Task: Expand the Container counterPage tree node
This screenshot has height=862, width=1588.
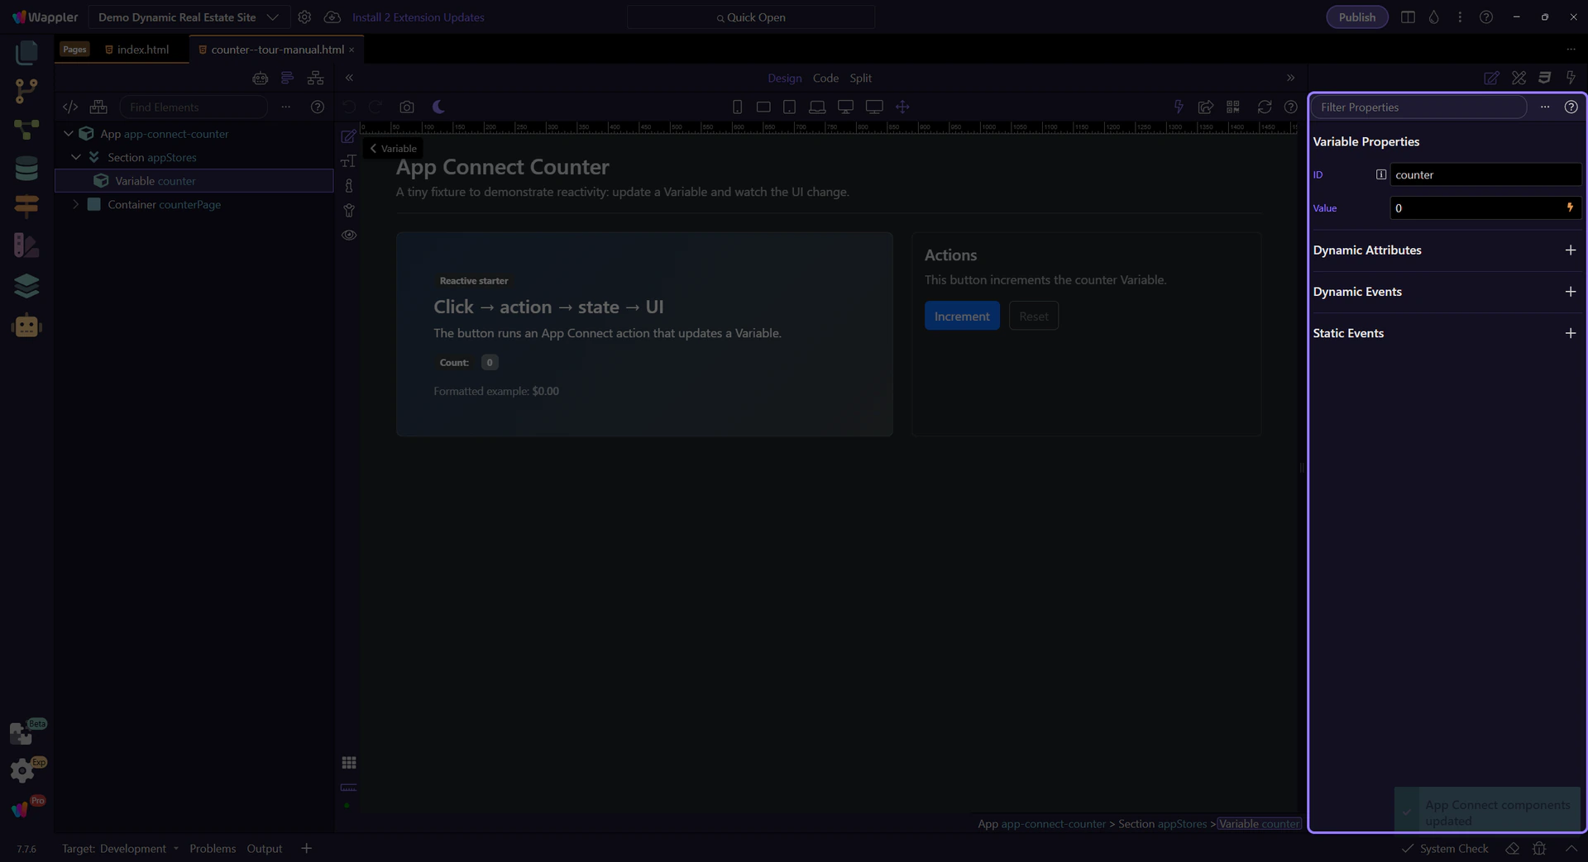Action: 75,205
